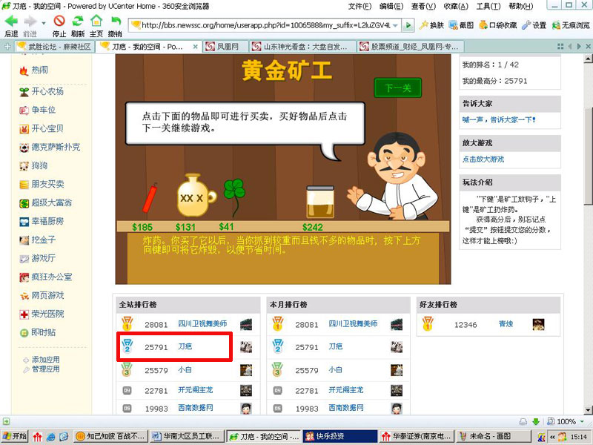Screen dimensions: 593x445
Task: Click the address bar URL field
Action: click(x=265, y=25)
